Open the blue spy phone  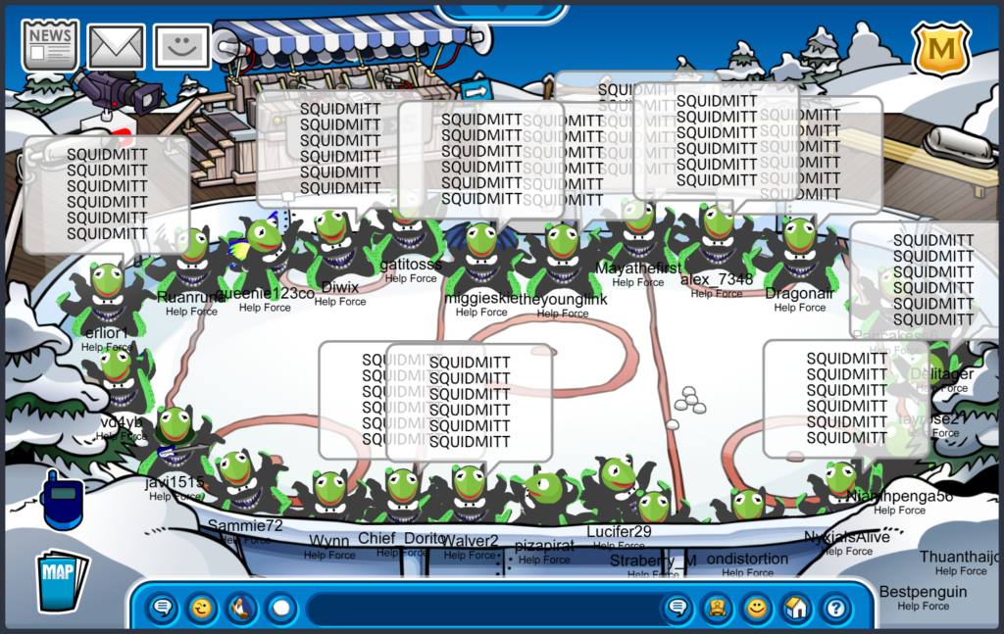(x=62, y=500)
